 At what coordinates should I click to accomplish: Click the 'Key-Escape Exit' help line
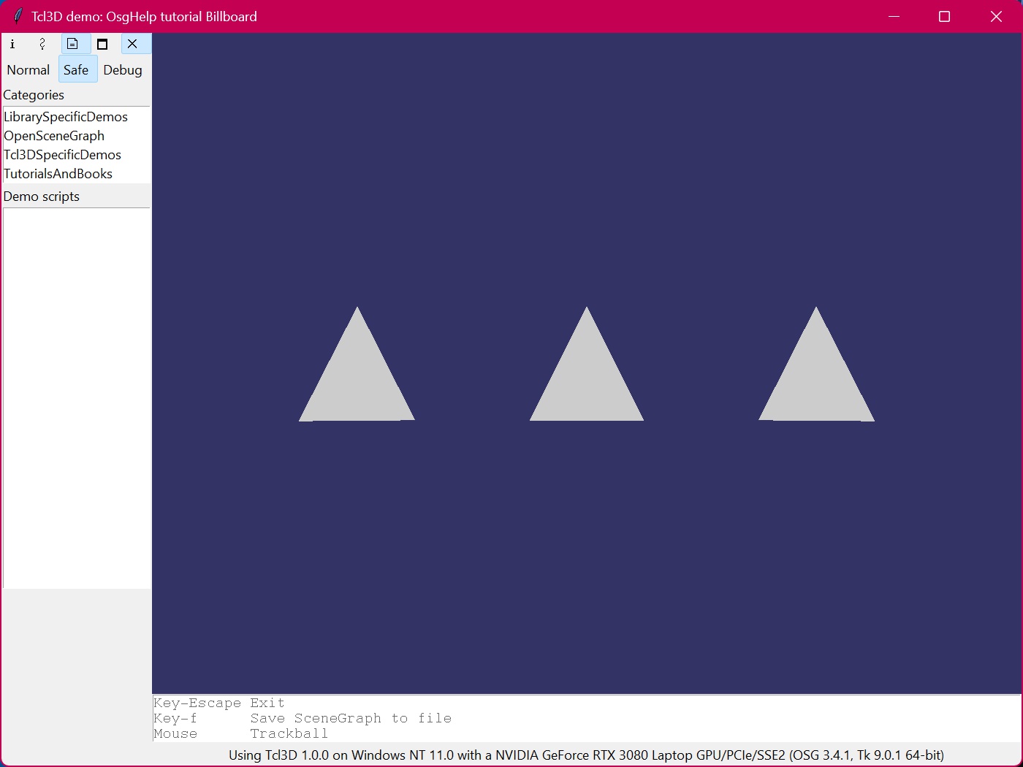tap(219, 703)
